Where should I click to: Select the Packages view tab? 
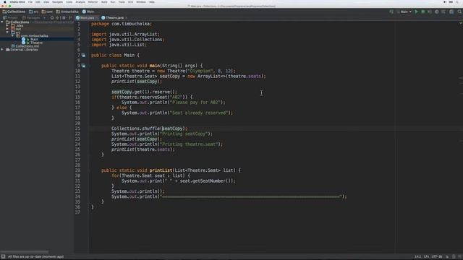pos(31,17)
